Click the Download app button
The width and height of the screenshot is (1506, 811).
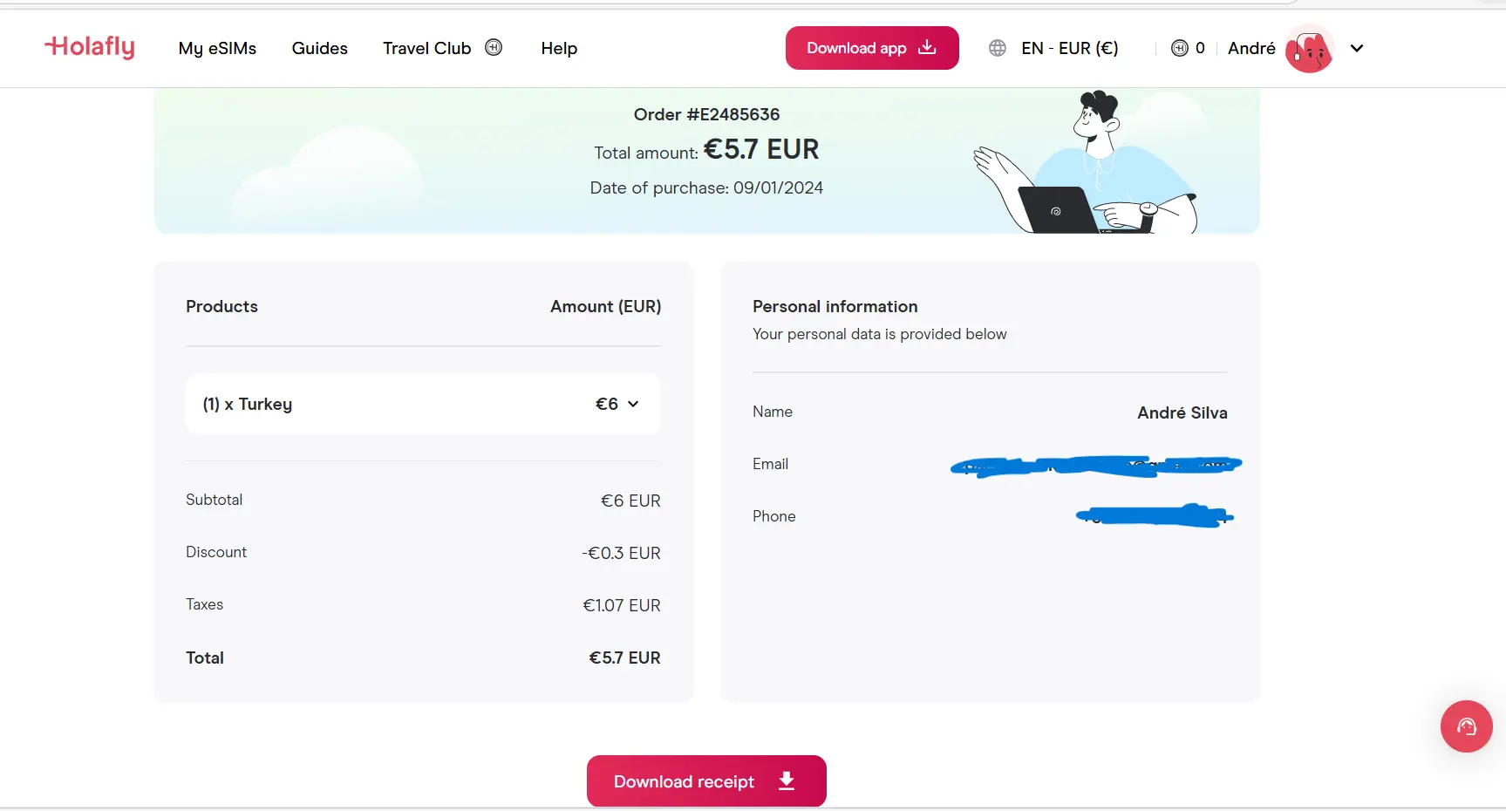pos(871,48)
